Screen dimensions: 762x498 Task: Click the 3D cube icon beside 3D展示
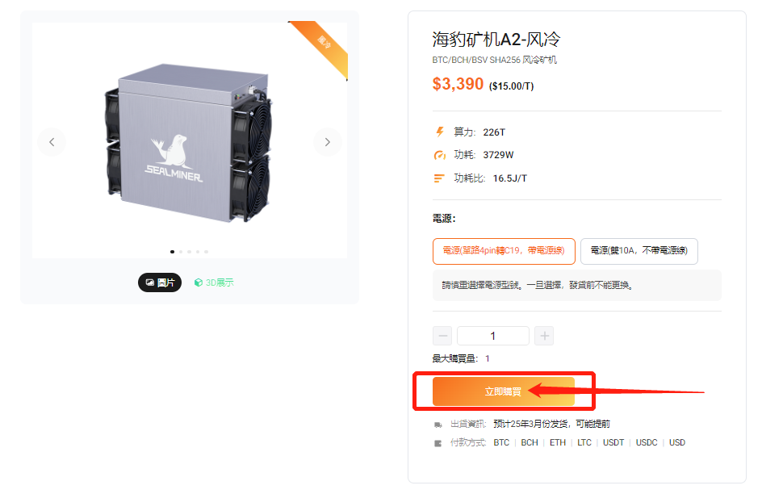click(199, 282)
